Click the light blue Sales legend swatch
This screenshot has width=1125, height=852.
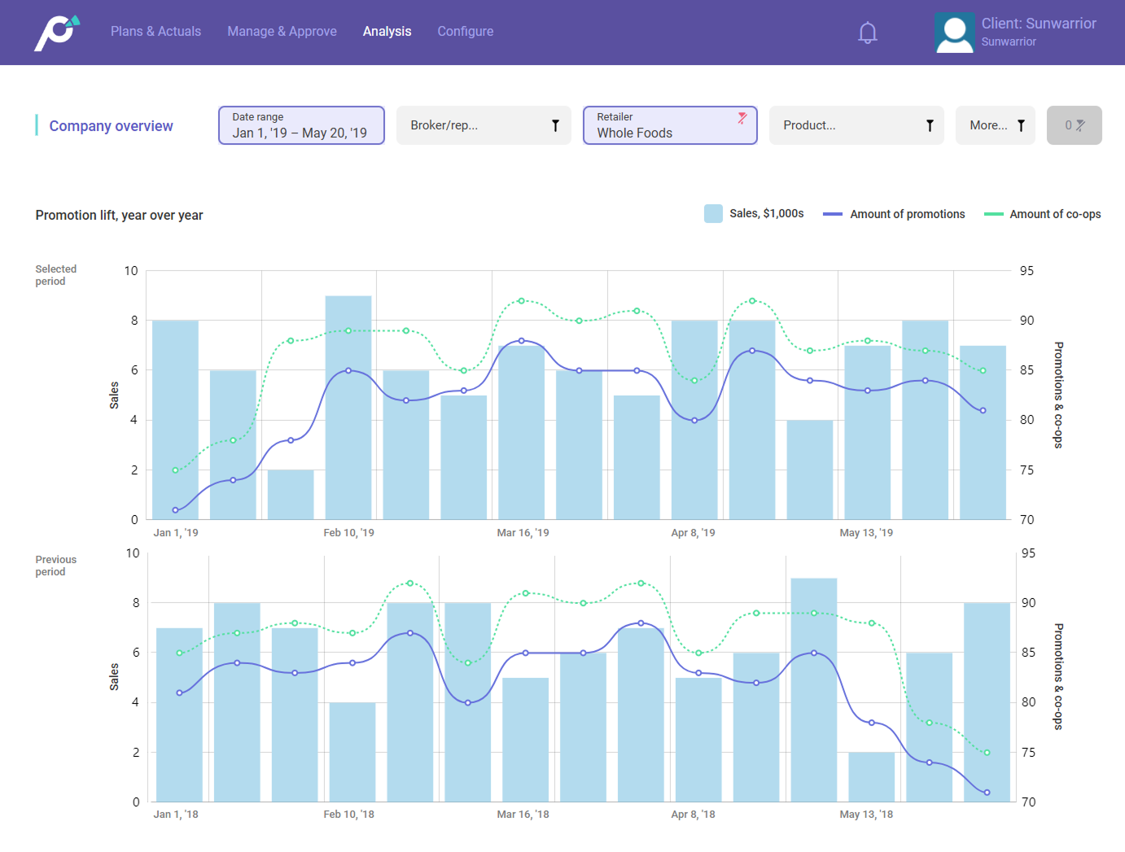(x=713, y=214)
